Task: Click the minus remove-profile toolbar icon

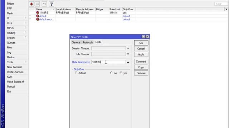Action: coord(37,4)
